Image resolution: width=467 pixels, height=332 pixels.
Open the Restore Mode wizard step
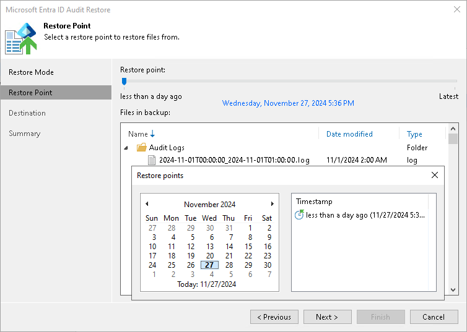[x=31, y=72]
